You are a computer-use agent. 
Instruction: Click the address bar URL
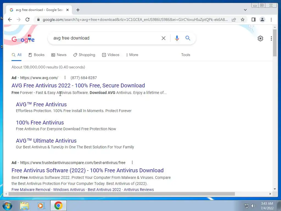coord(135,20)
